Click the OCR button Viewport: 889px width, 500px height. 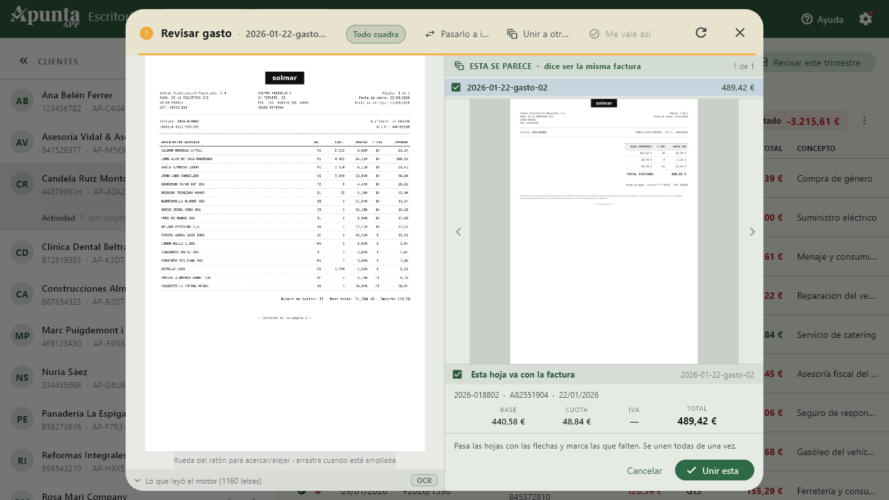point(424,480)
